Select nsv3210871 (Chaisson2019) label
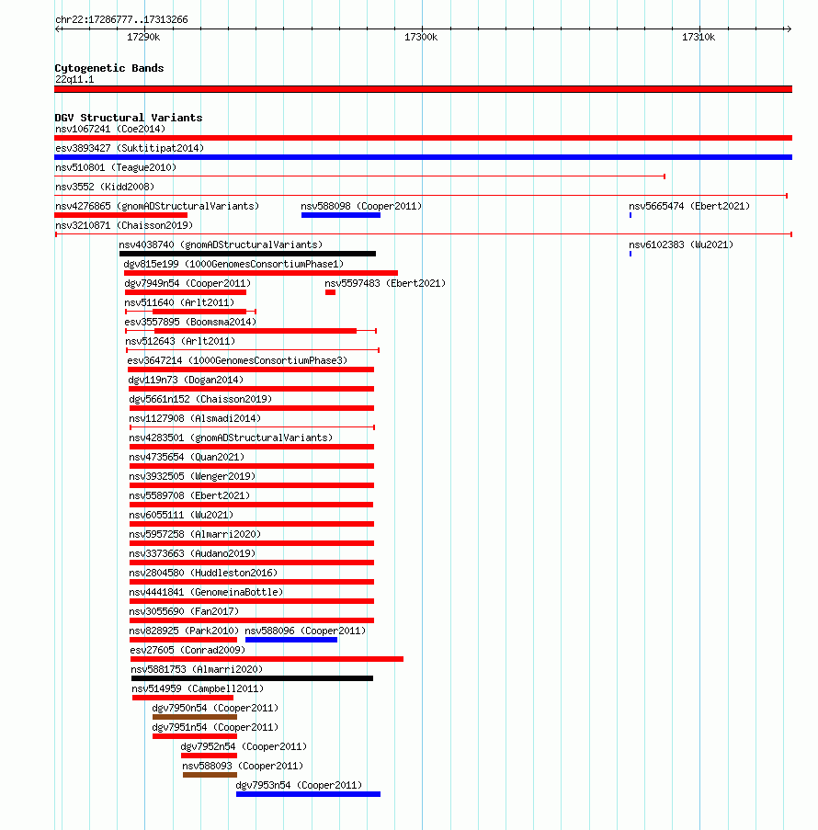Image resolution: width=818 pixels, height=830 pixels. 124,225
